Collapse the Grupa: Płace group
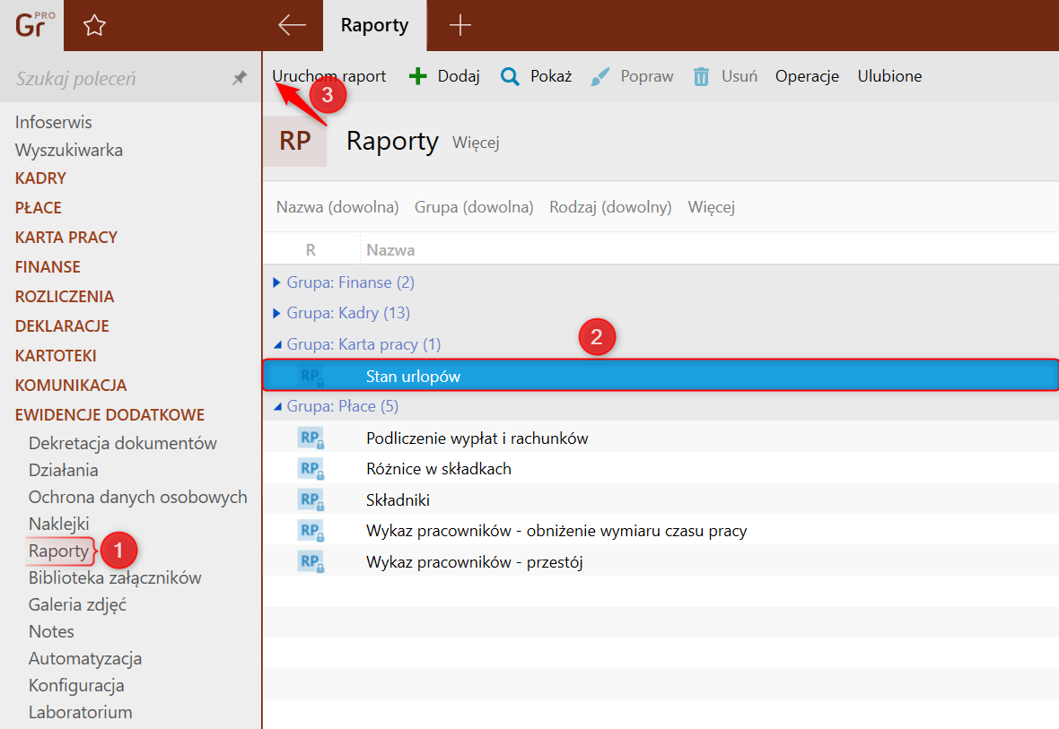This screenshot has height=729, width=1059. point(277,406)
